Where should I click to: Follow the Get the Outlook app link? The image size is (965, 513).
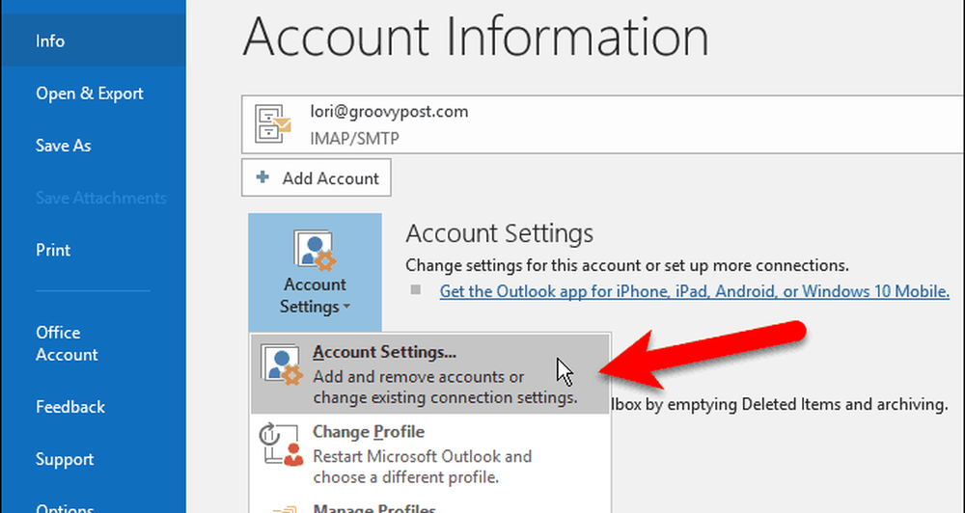click(694, 290)
